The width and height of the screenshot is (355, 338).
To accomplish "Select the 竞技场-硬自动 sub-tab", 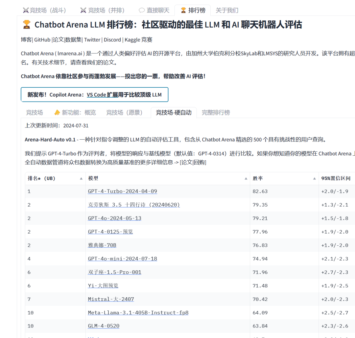I will point(174,112).
